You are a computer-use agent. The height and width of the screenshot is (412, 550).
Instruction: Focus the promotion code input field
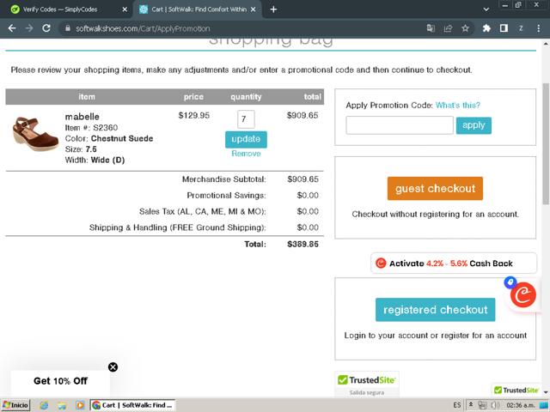click(x=400, y=125)
